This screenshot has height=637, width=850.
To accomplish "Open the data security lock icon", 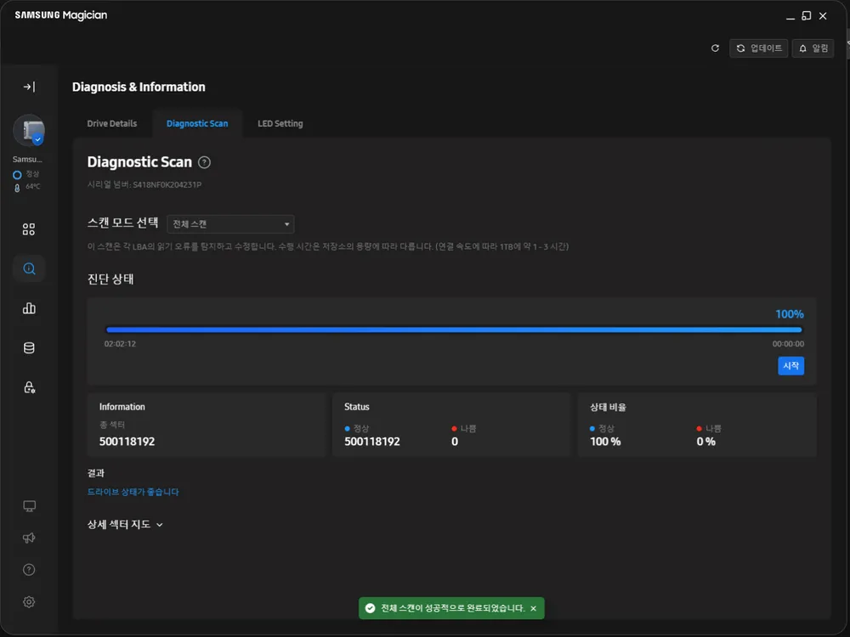I will pos(29,387).
